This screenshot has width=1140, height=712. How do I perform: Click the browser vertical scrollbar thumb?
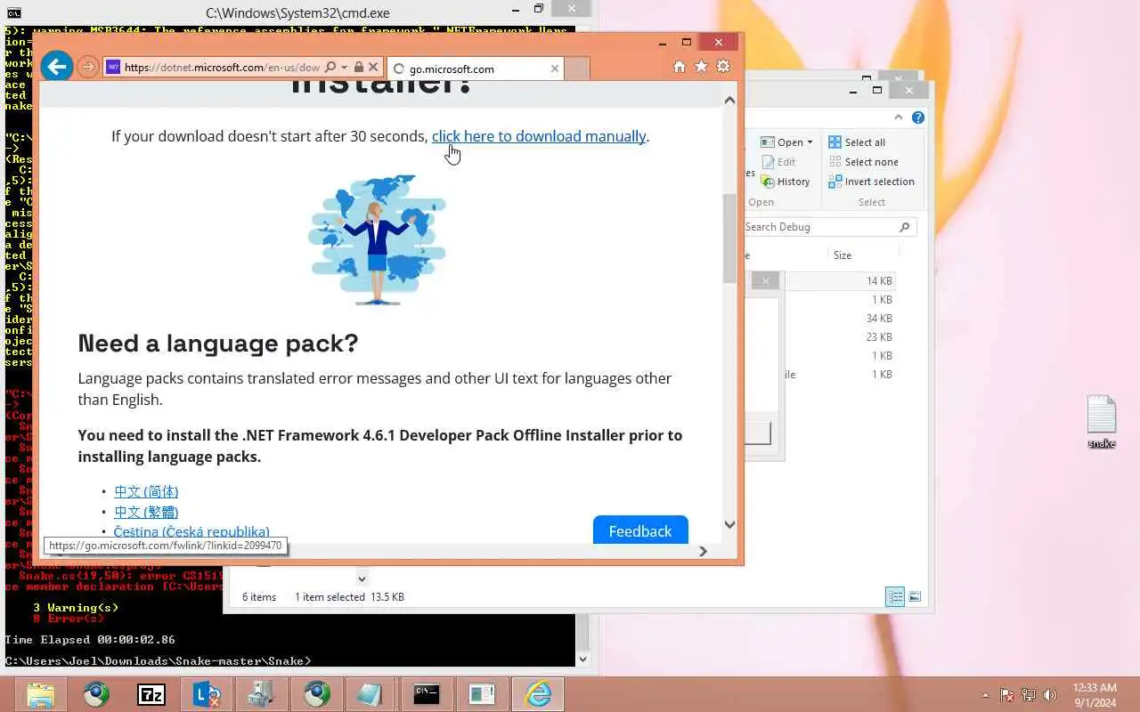coord(729,237)
